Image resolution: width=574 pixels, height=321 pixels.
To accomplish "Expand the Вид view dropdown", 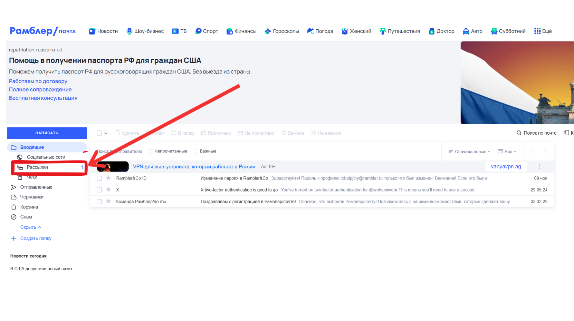I will pyautogui.click(x=507, y=152).
